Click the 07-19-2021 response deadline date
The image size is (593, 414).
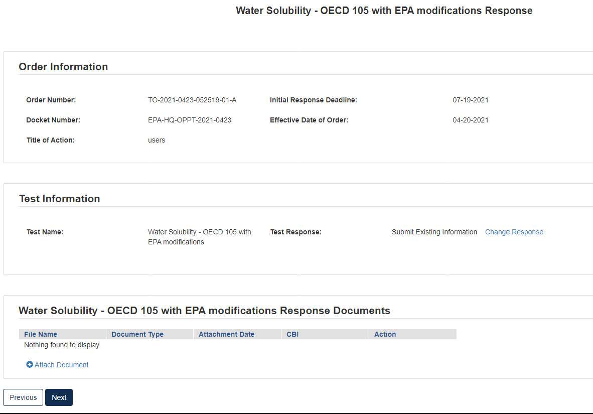click(471, 100)
